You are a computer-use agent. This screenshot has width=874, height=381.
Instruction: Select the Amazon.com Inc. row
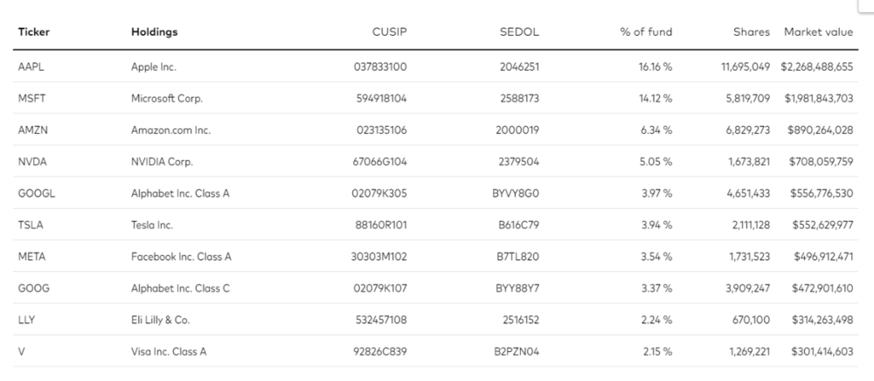(435, 130)
